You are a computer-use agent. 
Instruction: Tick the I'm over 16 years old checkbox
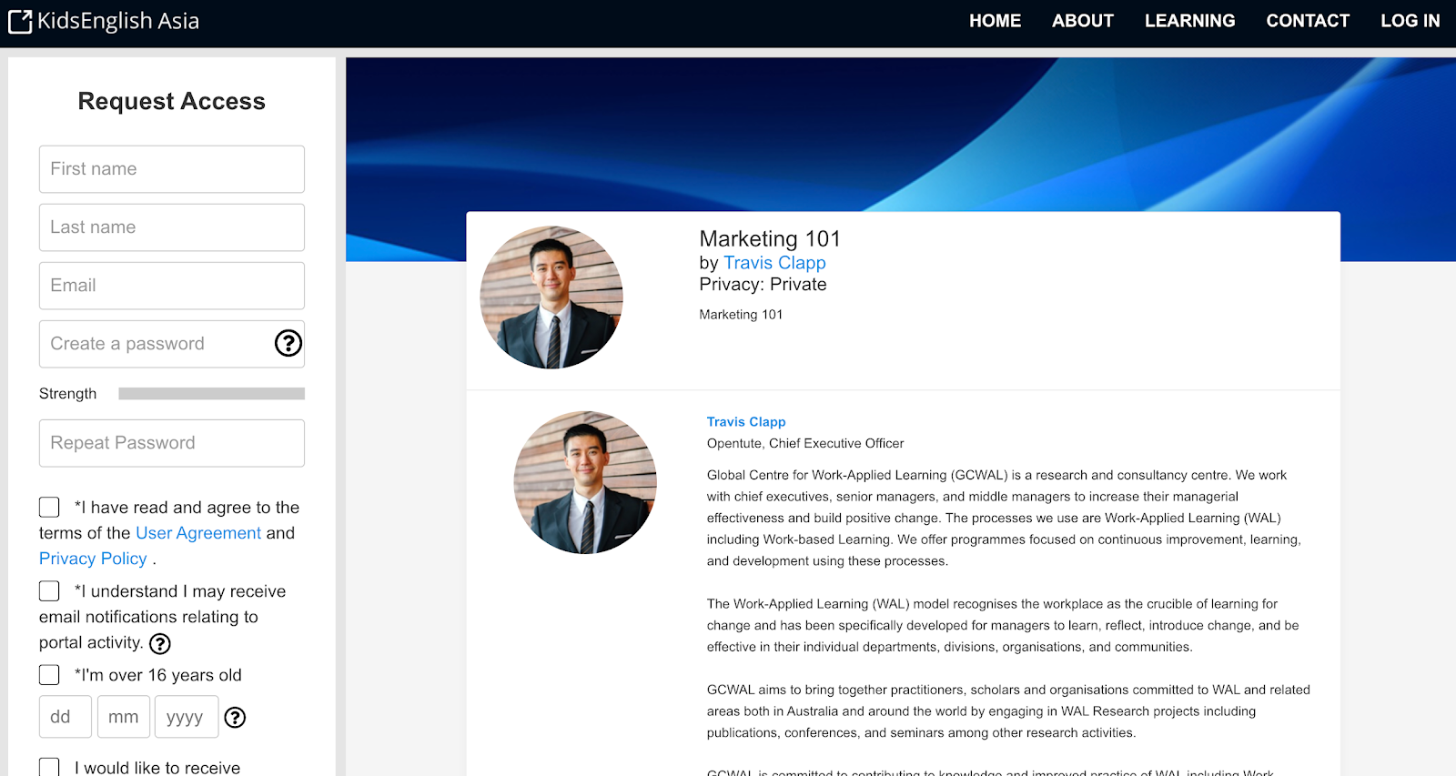tap(49, 675)
